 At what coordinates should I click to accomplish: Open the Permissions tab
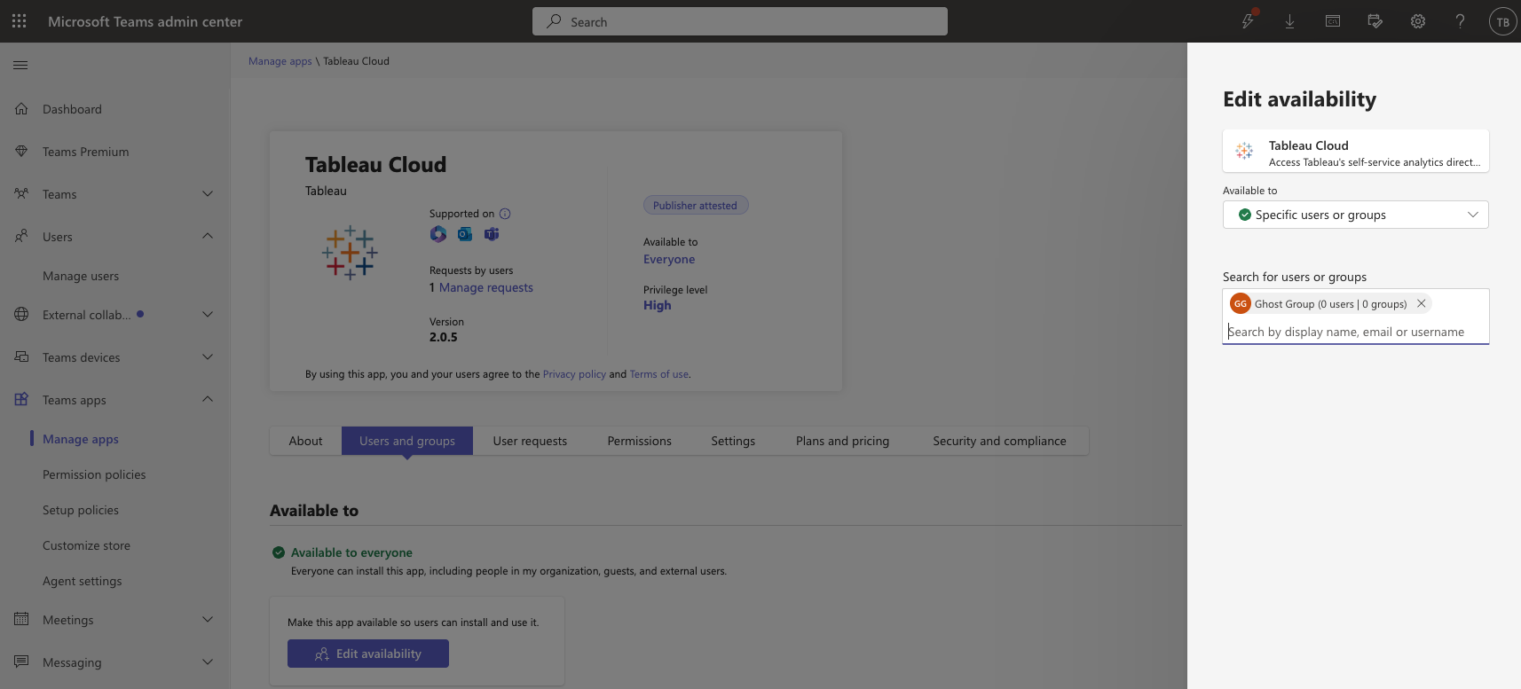click(x=639, y=441)
